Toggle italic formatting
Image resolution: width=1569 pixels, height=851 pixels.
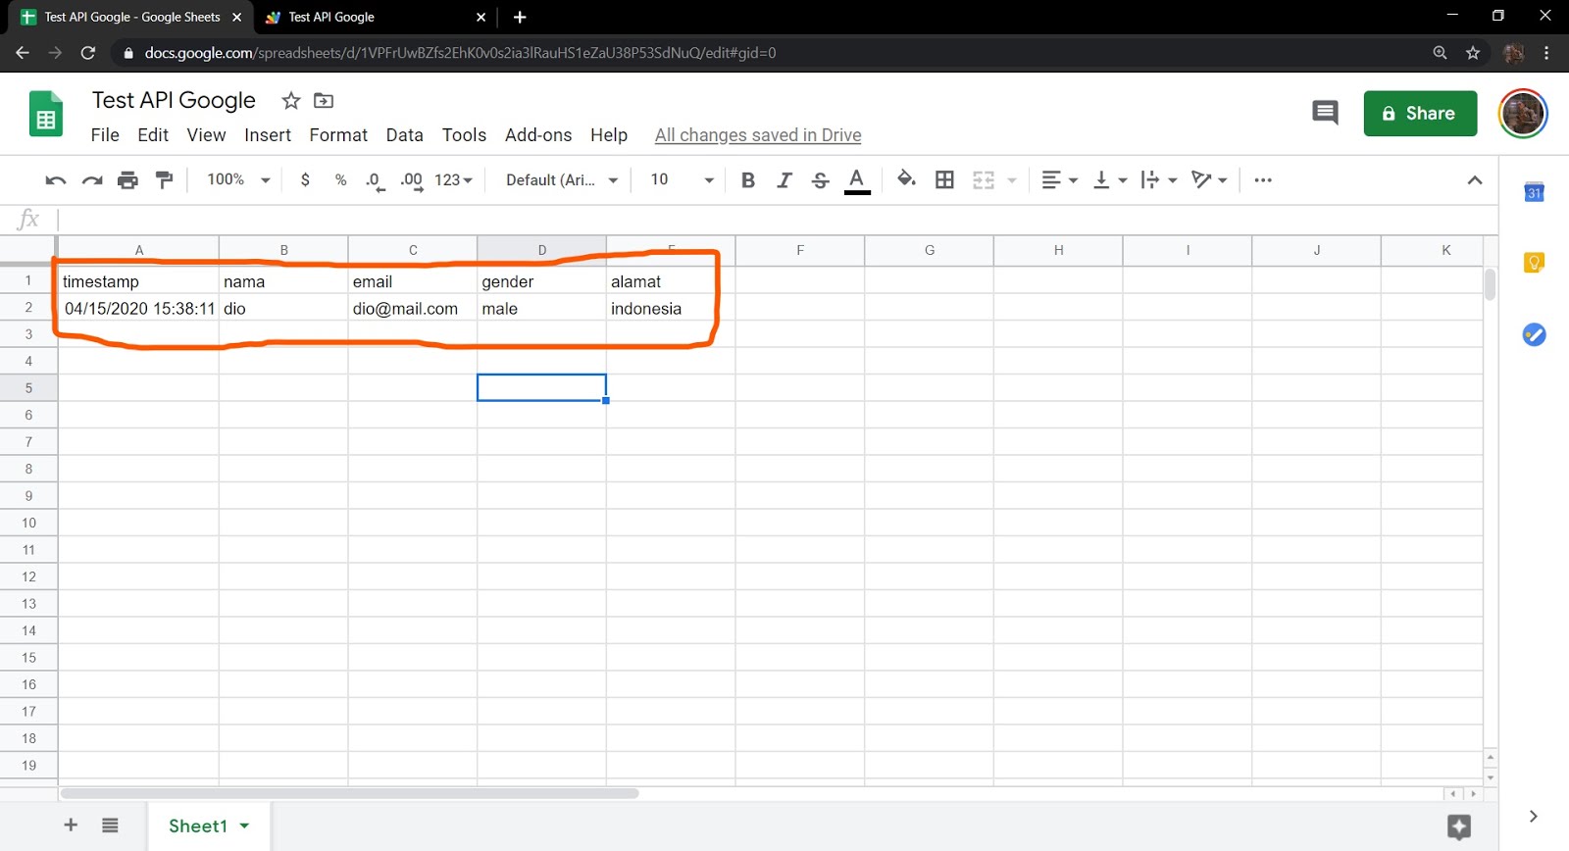pyautogui.click(x=784, y=180)
